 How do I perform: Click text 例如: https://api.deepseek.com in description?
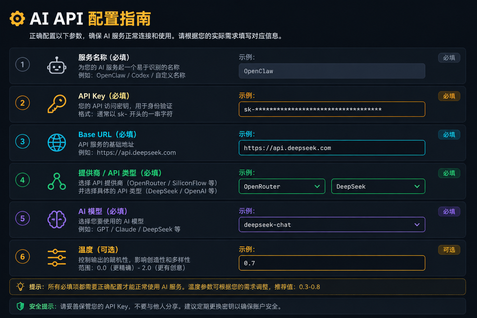click(127, 152)
